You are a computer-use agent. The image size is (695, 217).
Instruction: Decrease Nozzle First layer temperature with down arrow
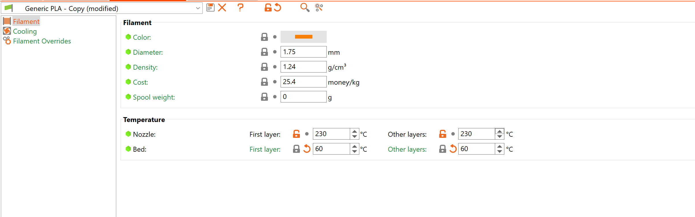point(354,137)
